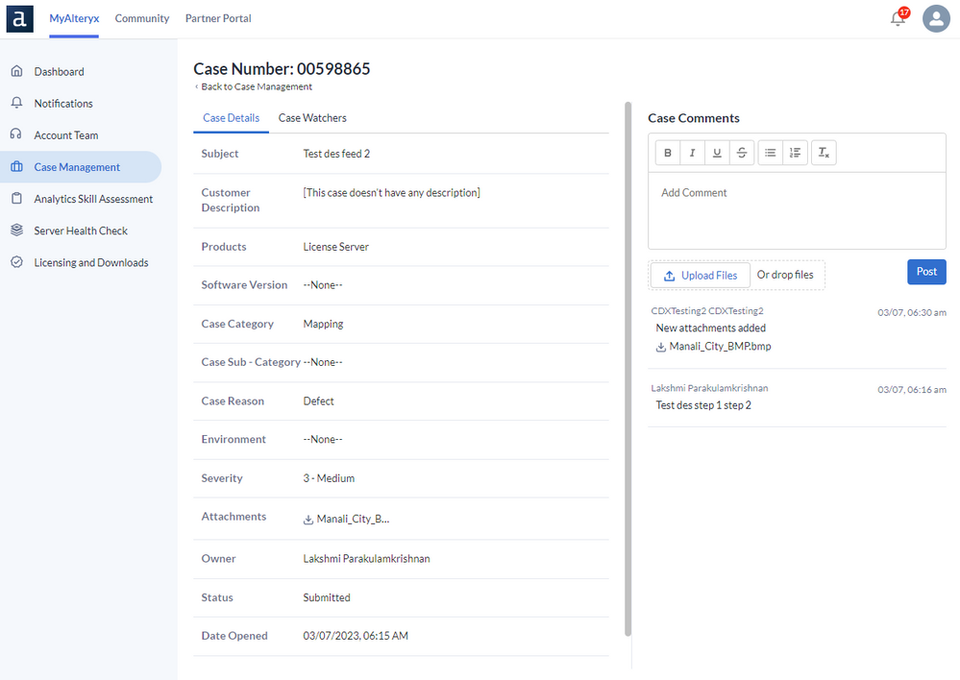Insert a bulleted list in the comment box
Viewport: 960px width, 680px height.
[771, 152]
